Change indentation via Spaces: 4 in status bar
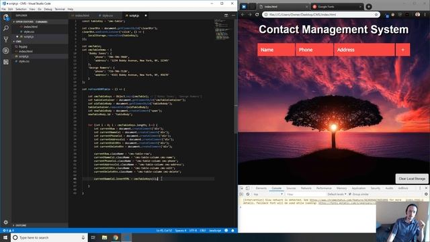 pos(181,231)
